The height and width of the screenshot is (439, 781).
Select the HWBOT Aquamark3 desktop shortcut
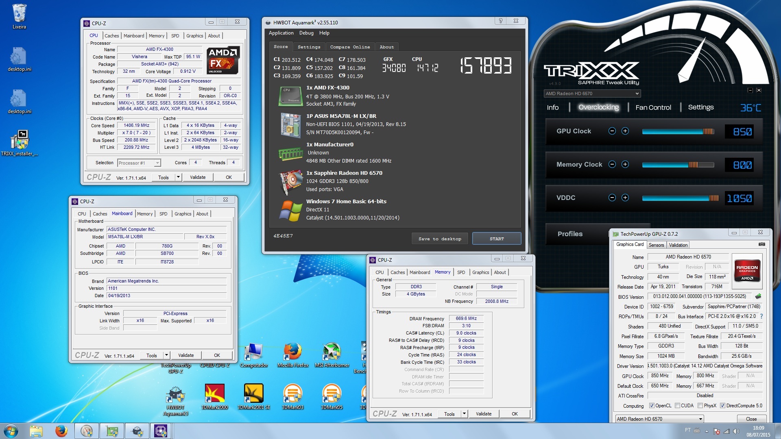[176, 401]
